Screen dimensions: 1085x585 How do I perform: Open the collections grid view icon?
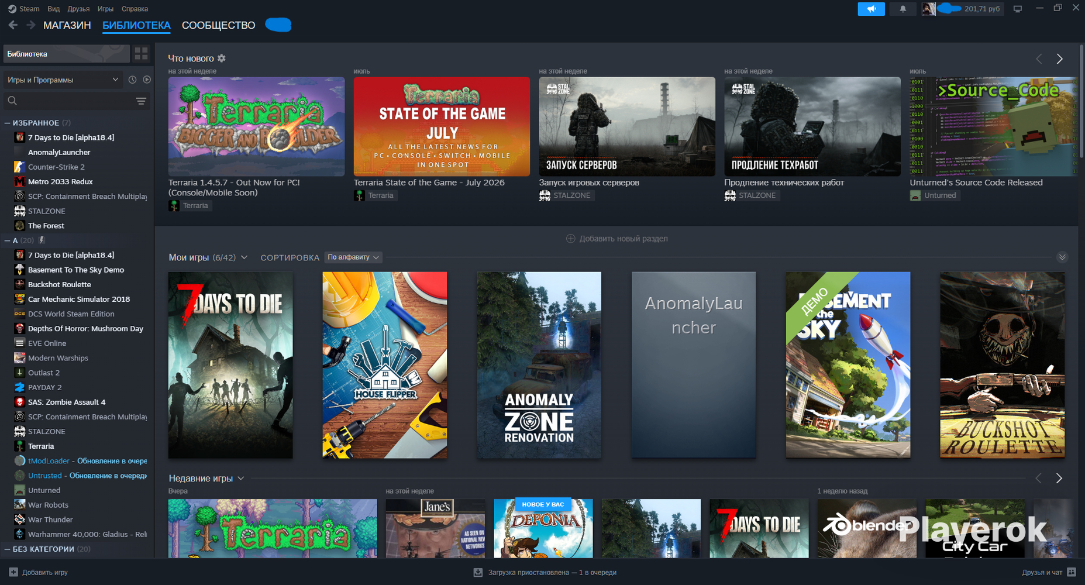pyautogui.click(x=142, y=54)
